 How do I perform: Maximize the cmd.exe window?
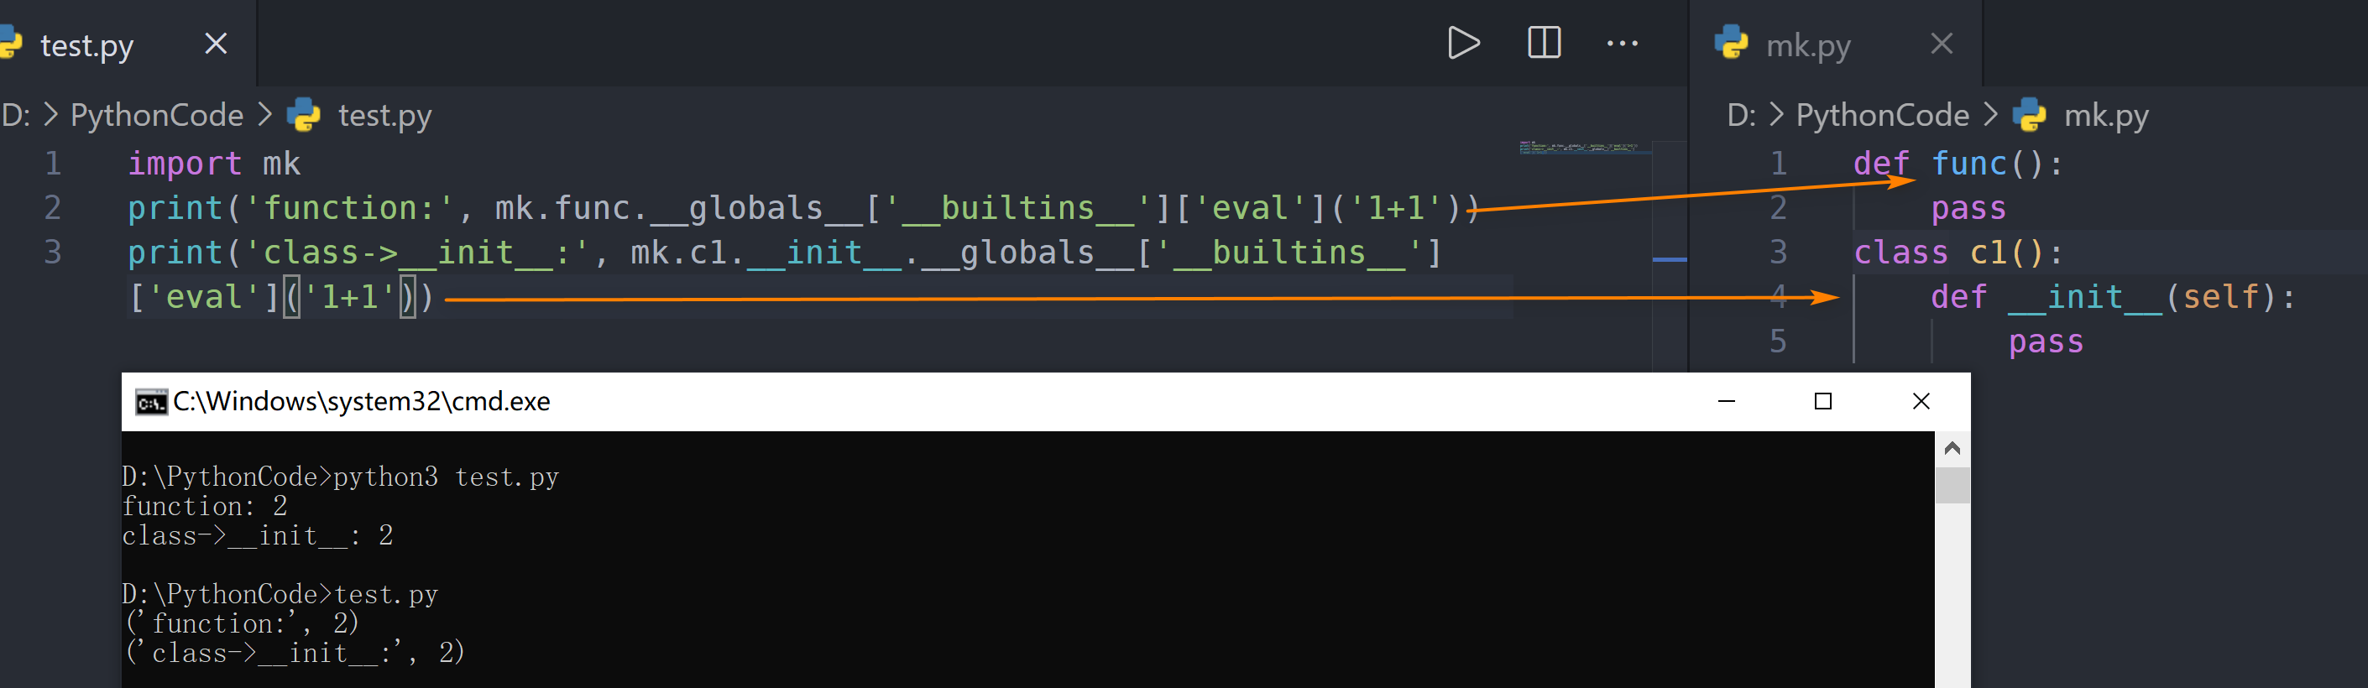pyautogui.click(x=1823, y=401)
